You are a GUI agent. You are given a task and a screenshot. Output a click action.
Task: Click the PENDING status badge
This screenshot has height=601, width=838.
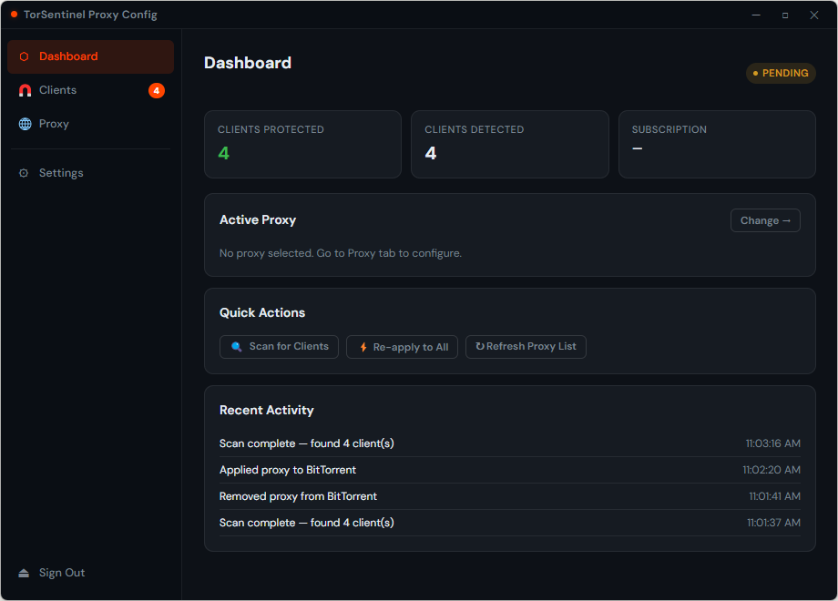780,73
